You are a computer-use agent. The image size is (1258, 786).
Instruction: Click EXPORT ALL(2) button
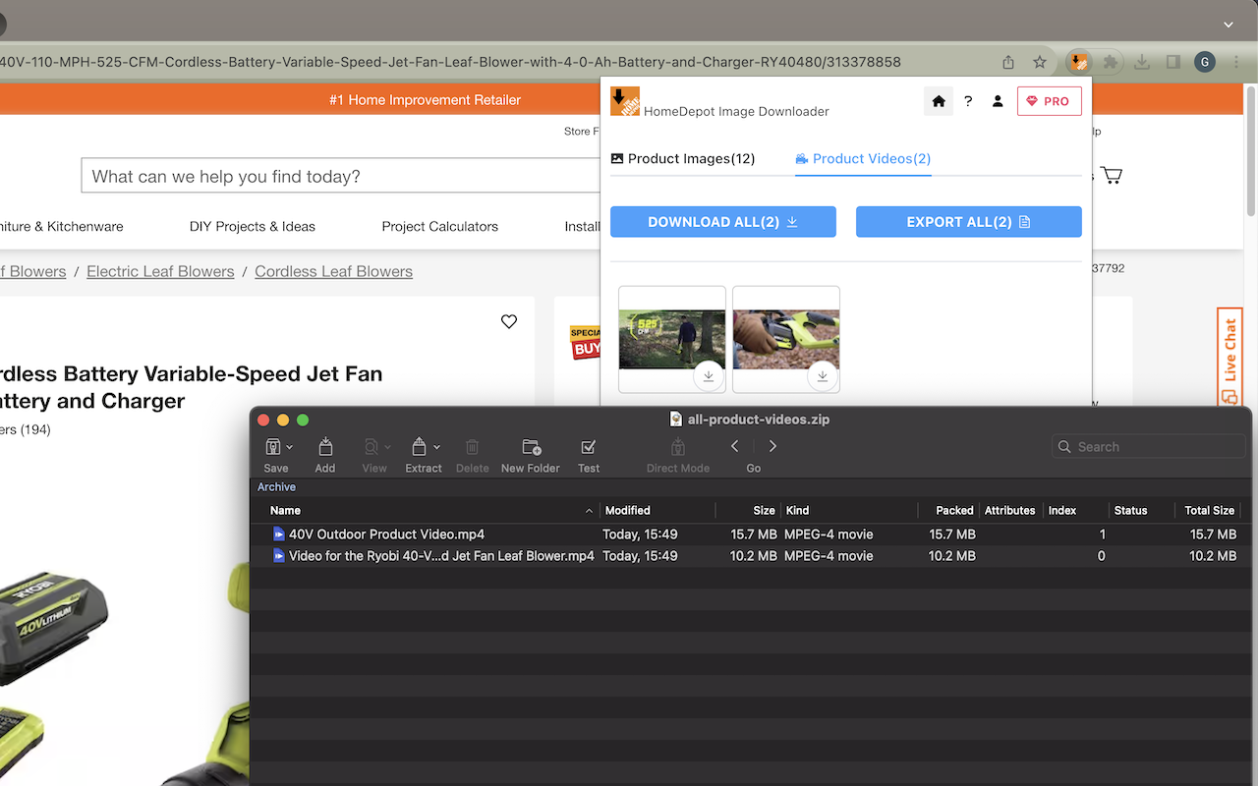click(x=969, y=222)
